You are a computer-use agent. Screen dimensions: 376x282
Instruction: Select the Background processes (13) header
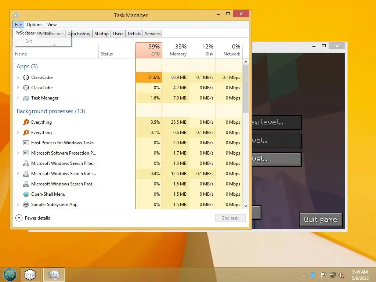pyautogui.click(x=51, y=111)
